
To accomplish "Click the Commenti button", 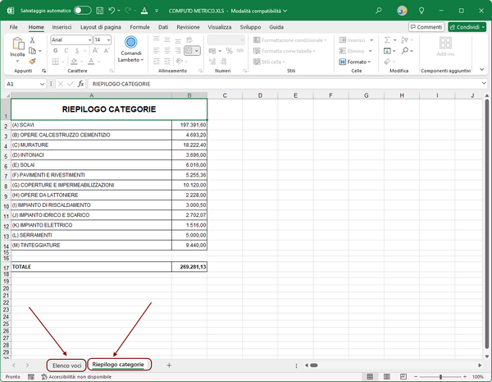I will tap(426, 27).
